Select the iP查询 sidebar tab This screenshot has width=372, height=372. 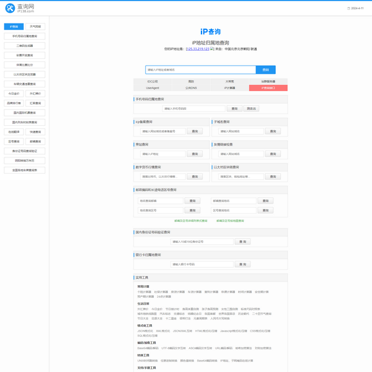(14, 27)
